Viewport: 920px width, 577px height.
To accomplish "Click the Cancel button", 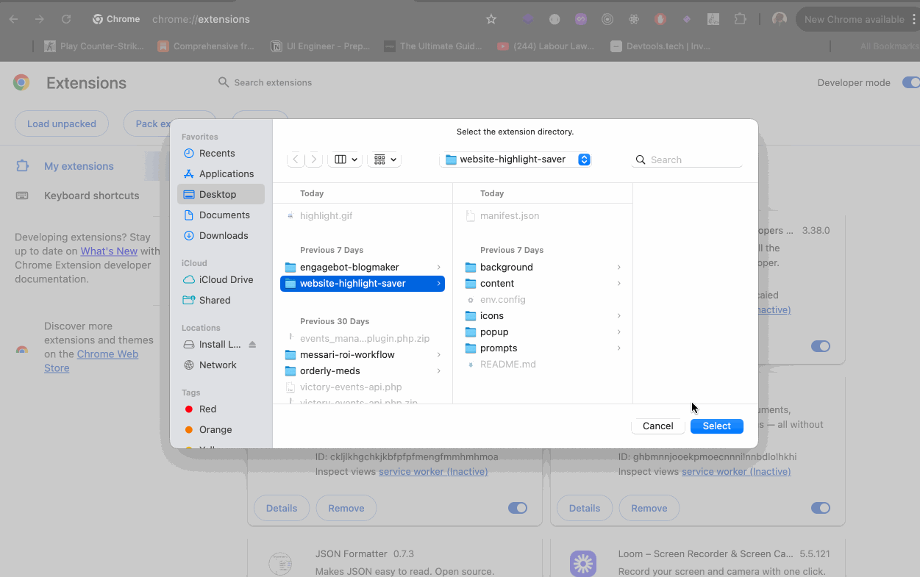I will point(657,426).
